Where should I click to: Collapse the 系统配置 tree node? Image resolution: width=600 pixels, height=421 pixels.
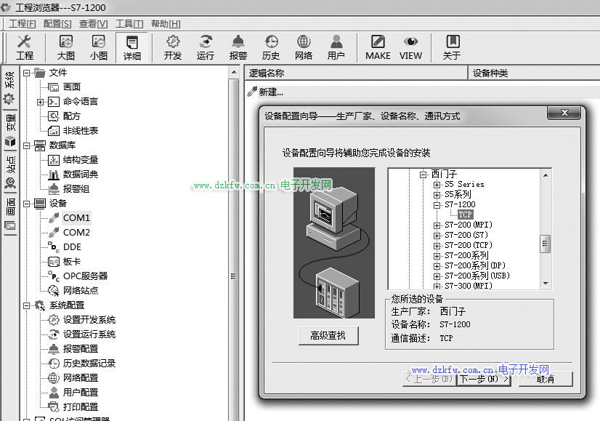point(26,305)
